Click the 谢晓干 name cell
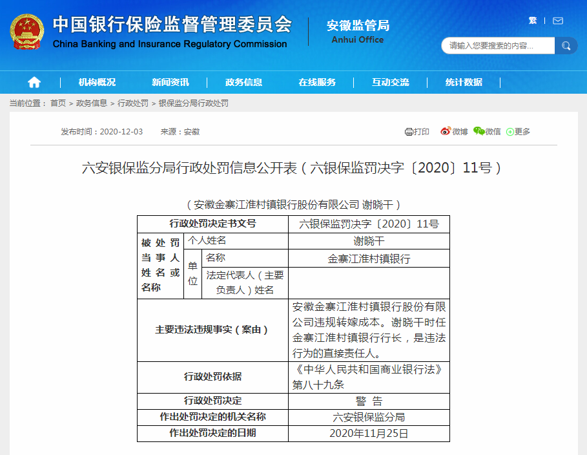The image size is (587, 455). click(369, 241)
